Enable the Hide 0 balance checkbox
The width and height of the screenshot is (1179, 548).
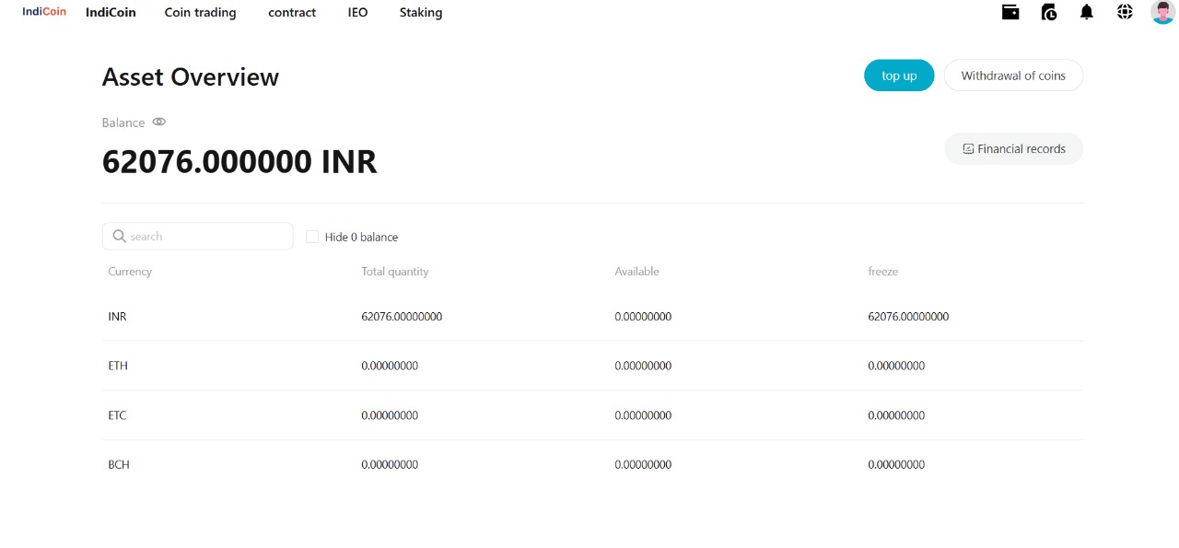(x=312, y=237)
